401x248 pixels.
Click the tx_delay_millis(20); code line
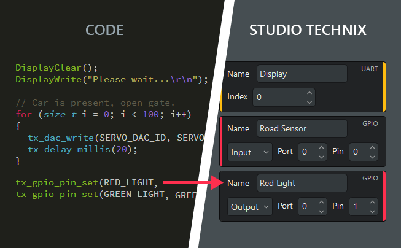pyautogui.click(x=83, y=149)
